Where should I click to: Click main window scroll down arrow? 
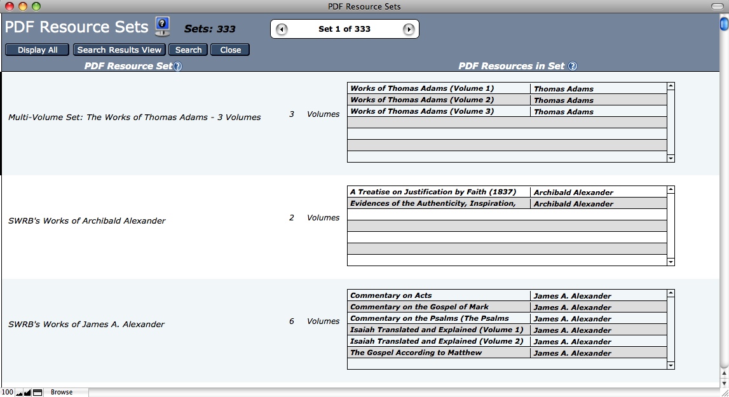pos(725,383)
